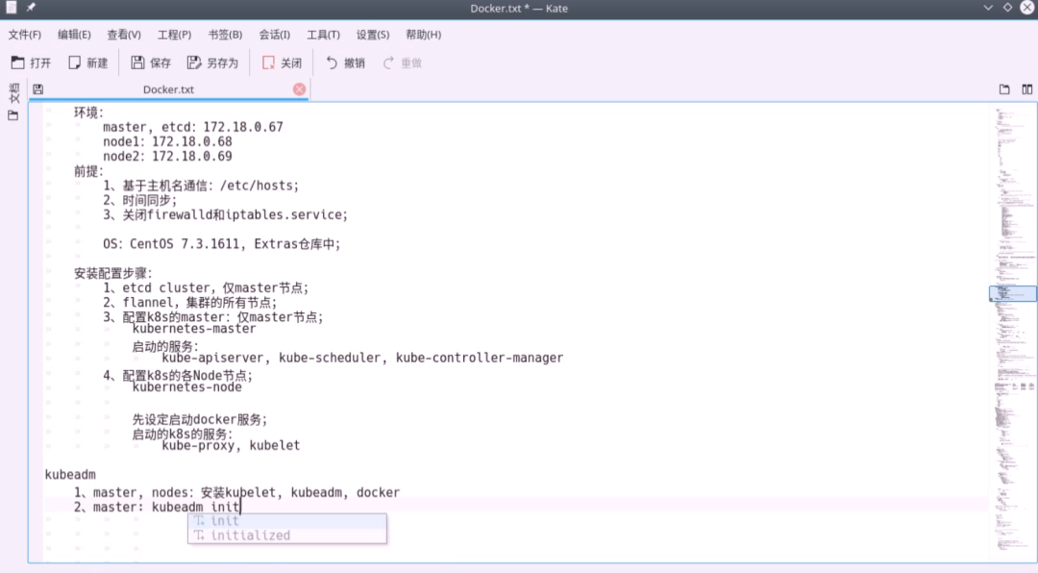Select the Docker.txt tab

tap(168, 89)
